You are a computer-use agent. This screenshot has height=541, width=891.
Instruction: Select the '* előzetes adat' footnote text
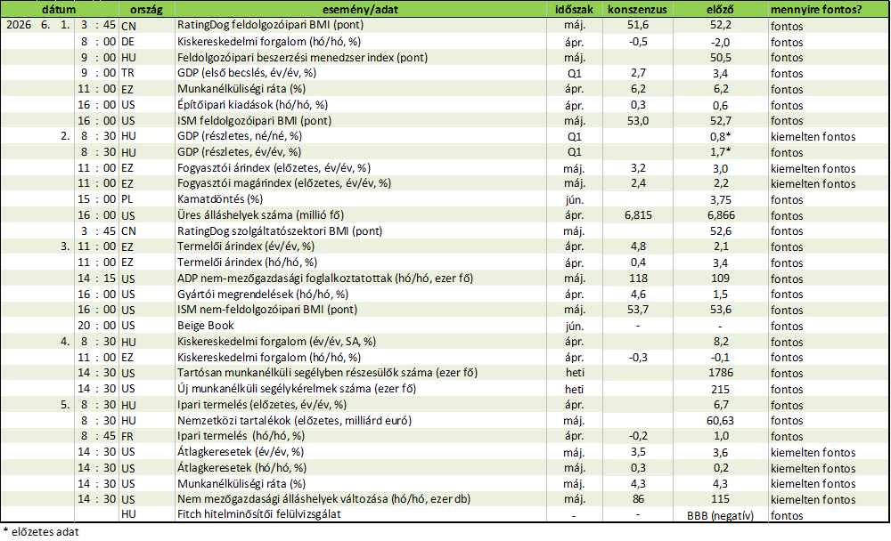coord(41,532)
